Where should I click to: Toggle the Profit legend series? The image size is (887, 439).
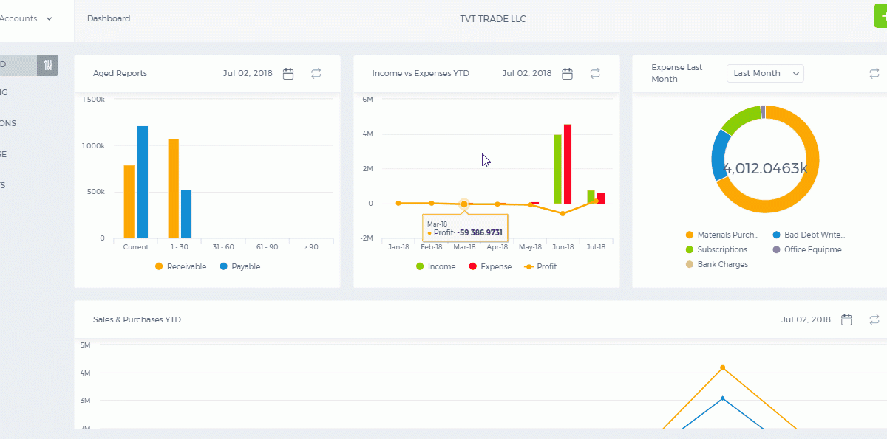coord(540,266)
